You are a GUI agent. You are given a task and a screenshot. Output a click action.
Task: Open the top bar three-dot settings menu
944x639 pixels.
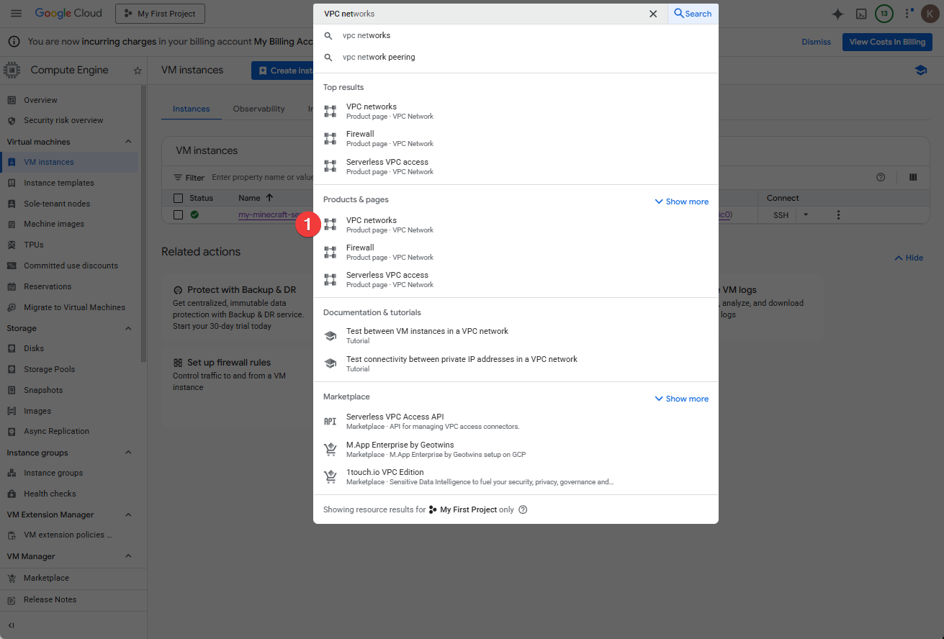tap(909, 14)
